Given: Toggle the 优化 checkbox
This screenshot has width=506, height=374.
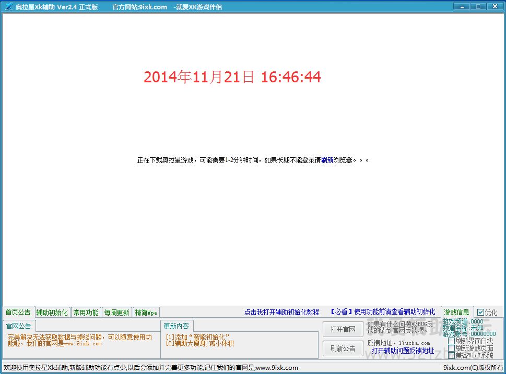Looking at the screenshot, I should [x=480, y=312].
